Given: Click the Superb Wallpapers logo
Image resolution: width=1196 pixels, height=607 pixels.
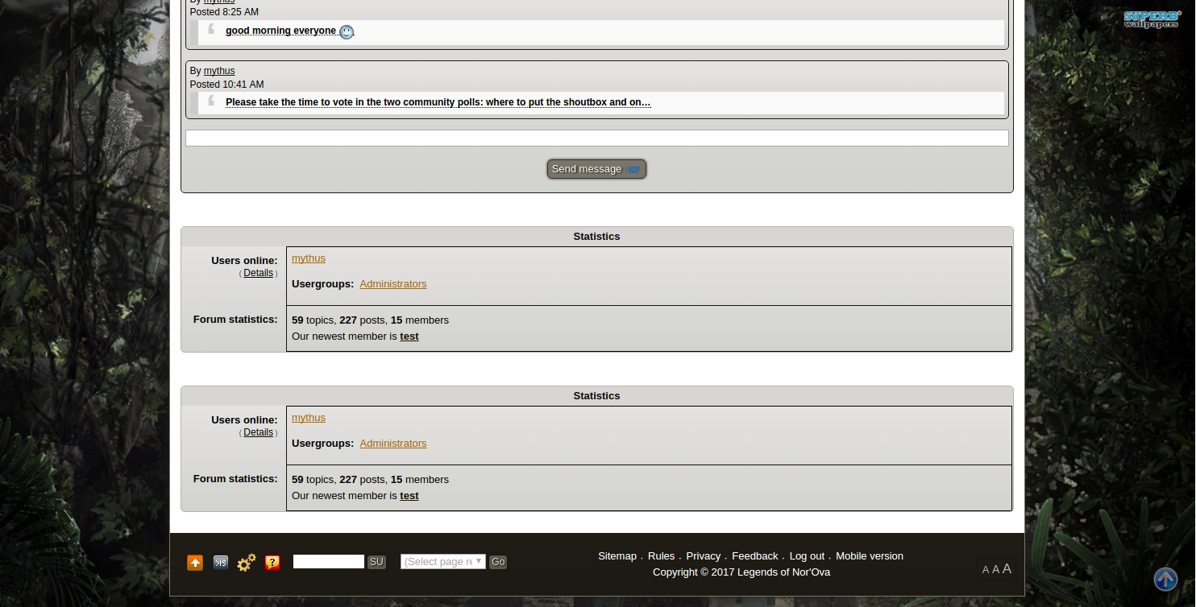Looking at the screenshot, I should coord(1152,19).
